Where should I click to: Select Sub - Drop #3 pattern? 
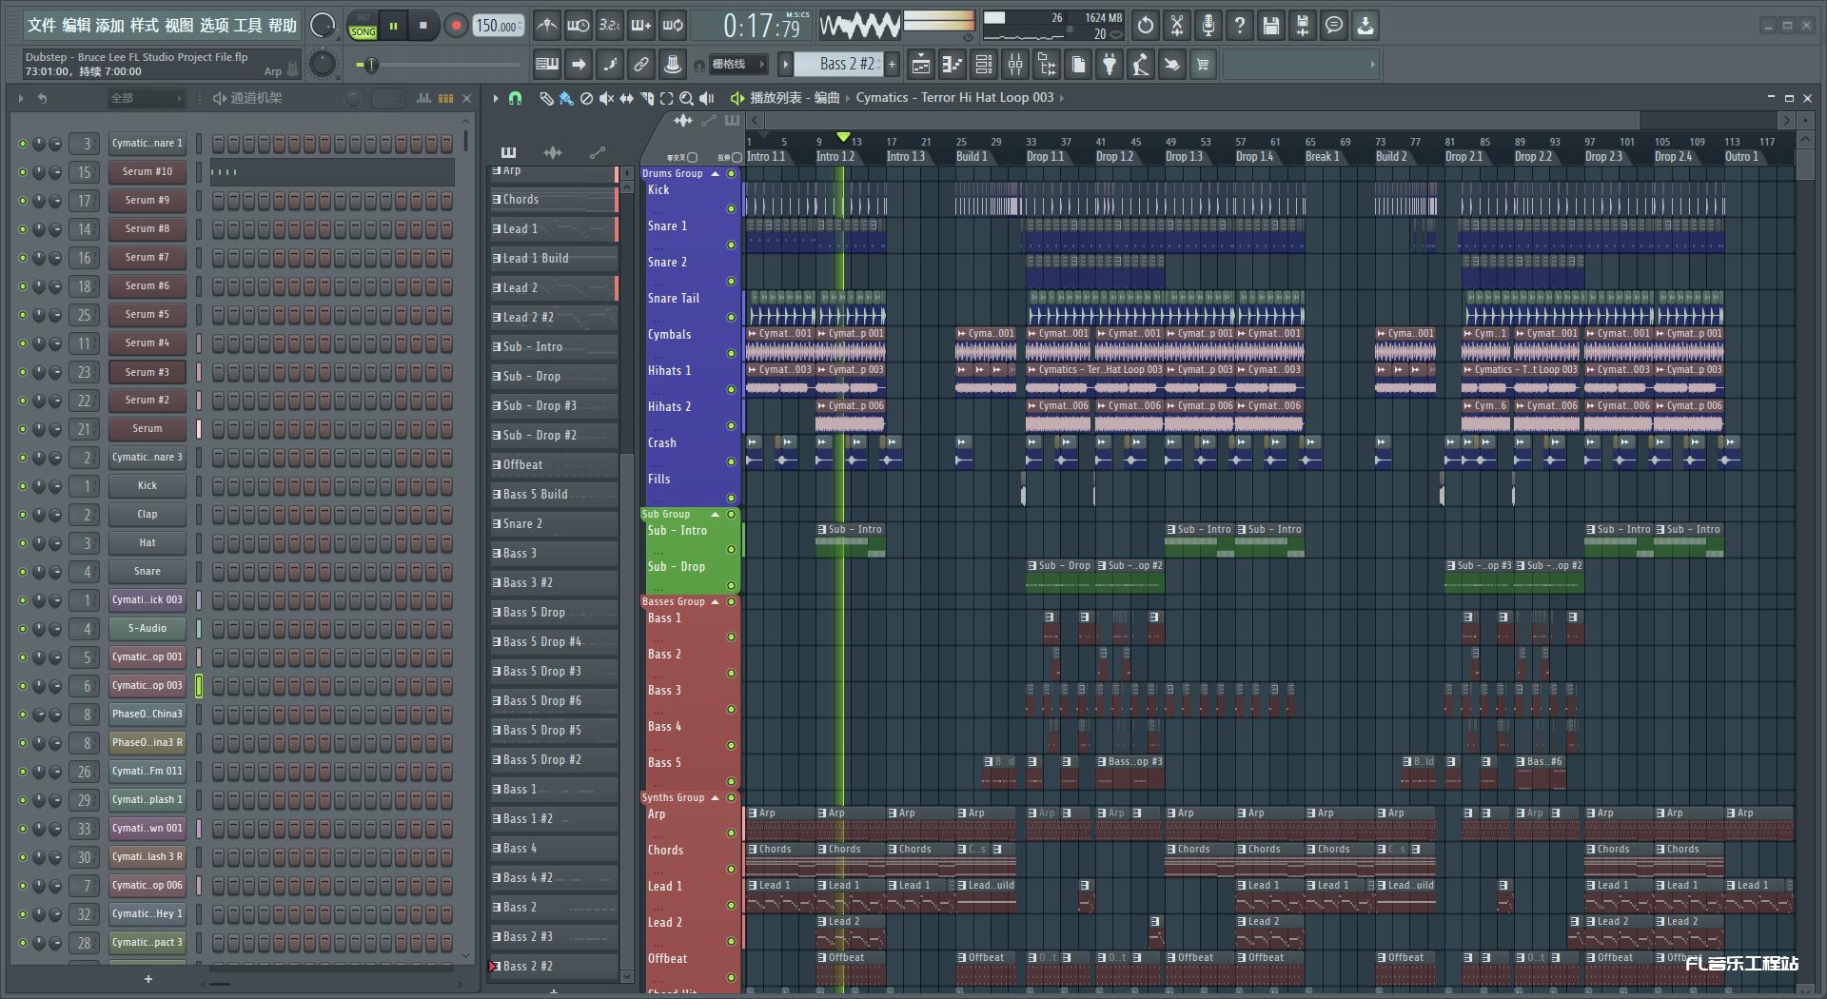coord(553,406)
